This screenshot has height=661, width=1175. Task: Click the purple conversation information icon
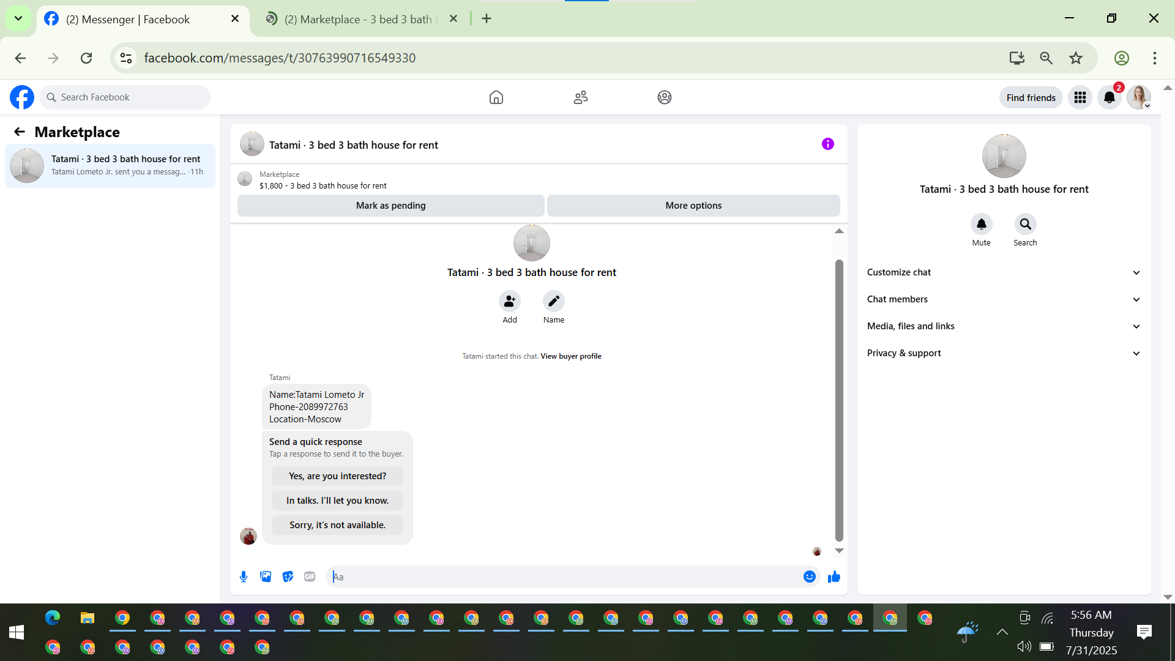pos(827,144)
